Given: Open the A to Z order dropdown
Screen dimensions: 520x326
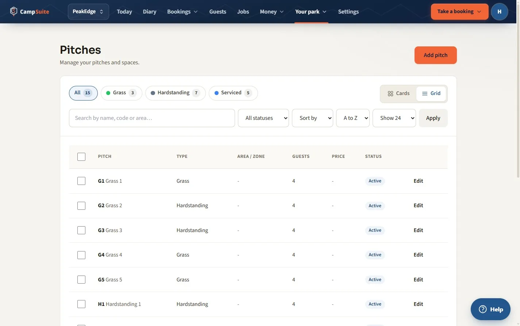Looking at the screenshot, I should tap(353, 118).
